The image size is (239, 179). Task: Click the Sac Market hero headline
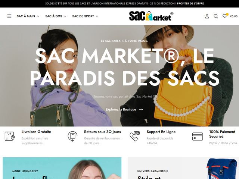coord(125,67)
